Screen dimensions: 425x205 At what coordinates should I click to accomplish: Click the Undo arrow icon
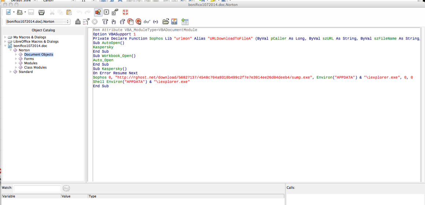79,12
